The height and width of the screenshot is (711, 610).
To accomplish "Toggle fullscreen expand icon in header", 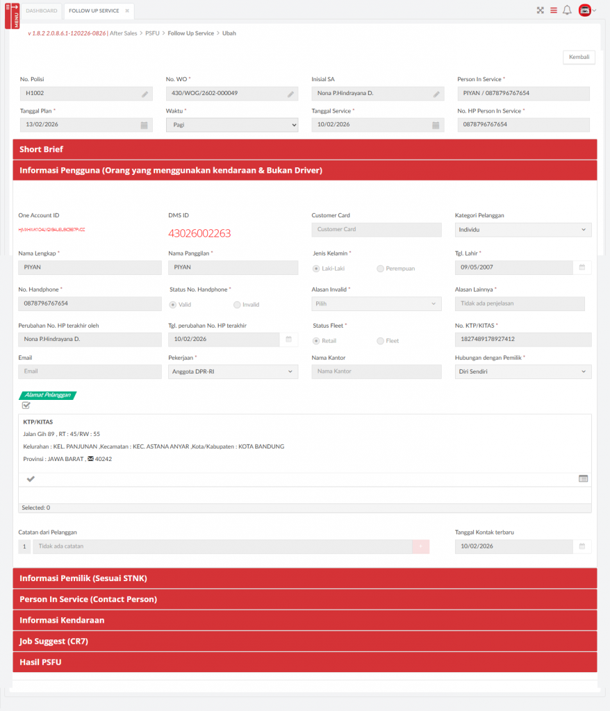I will [541, 10].
